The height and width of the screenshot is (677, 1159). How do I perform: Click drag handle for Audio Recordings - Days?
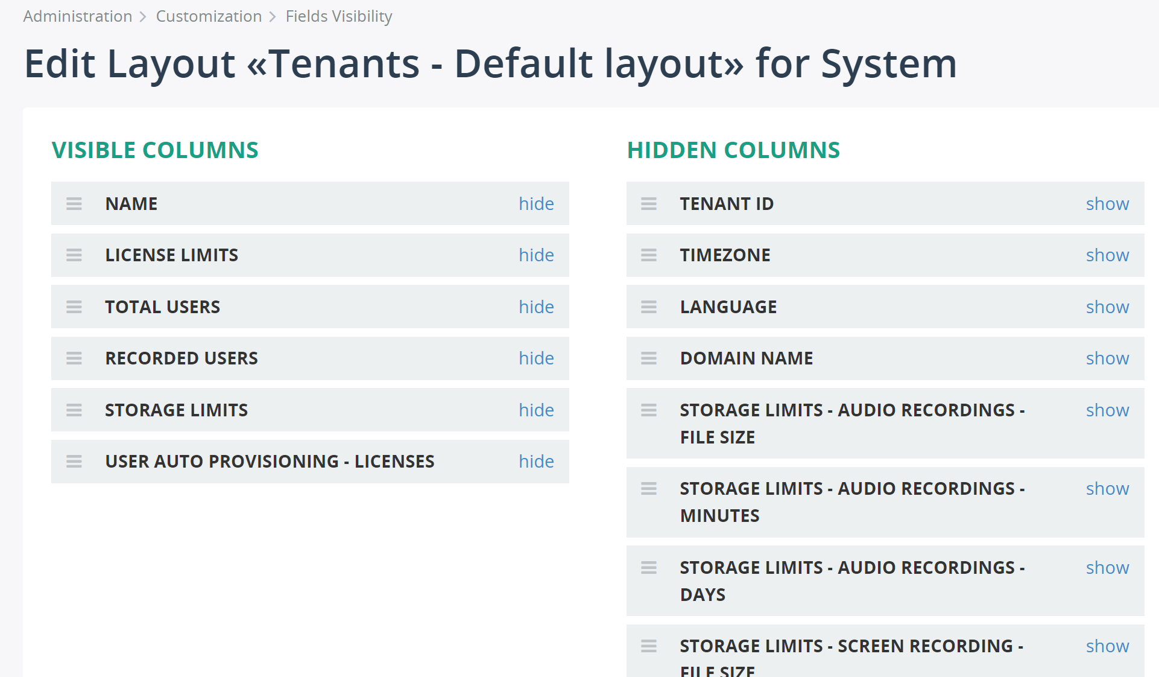[649, 568]
